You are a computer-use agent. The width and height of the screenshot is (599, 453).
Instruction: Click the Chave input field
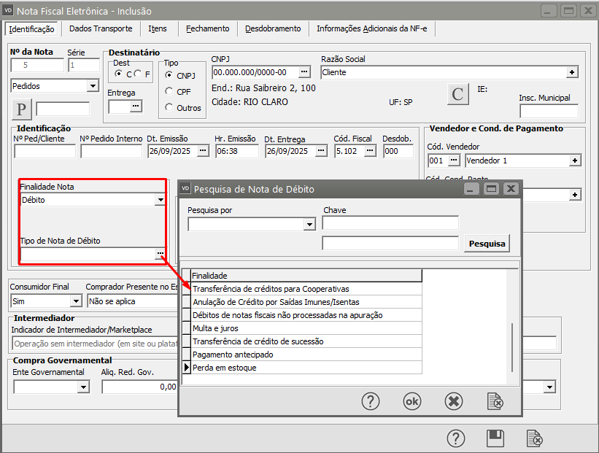[390, 223]
